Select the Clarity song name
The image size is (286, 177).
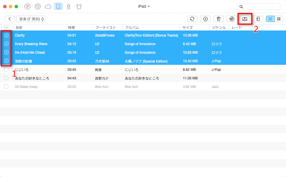[x=20, y=35]
